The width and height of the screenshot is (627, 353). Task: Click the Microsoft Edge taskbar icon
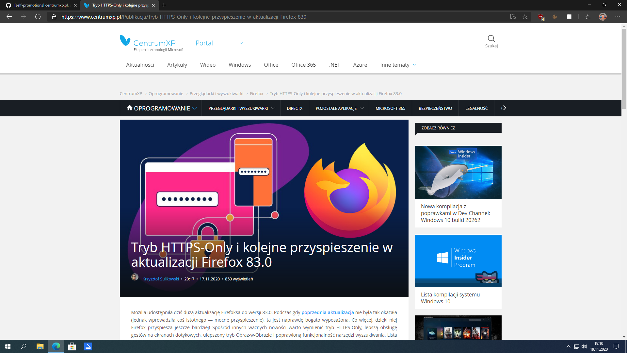pos(56,346)
